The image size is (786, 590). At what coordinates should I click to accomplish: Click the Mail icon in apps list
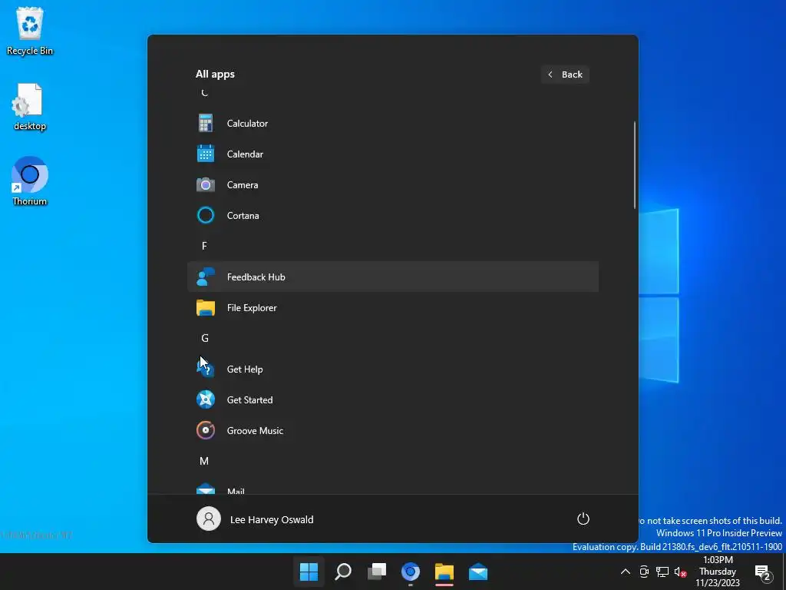pos(206,489)
